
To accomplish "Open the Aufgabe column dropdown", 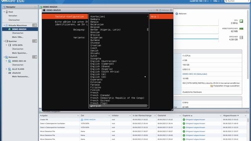I will tap(78, 116).
